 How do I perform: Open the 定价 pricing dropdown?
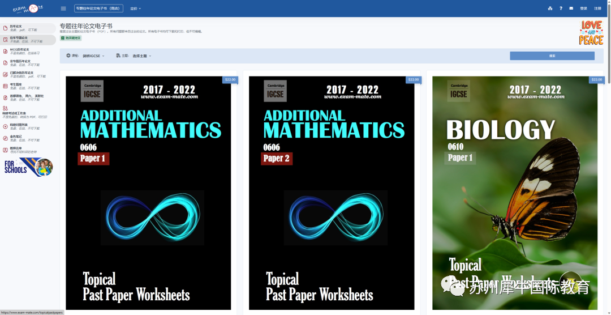pyautogui.click(x=136, y=8)
